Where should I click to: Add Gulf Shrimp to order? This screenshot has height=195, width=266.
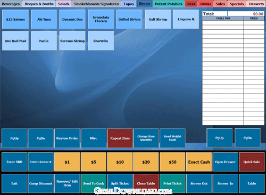point(158,19)
